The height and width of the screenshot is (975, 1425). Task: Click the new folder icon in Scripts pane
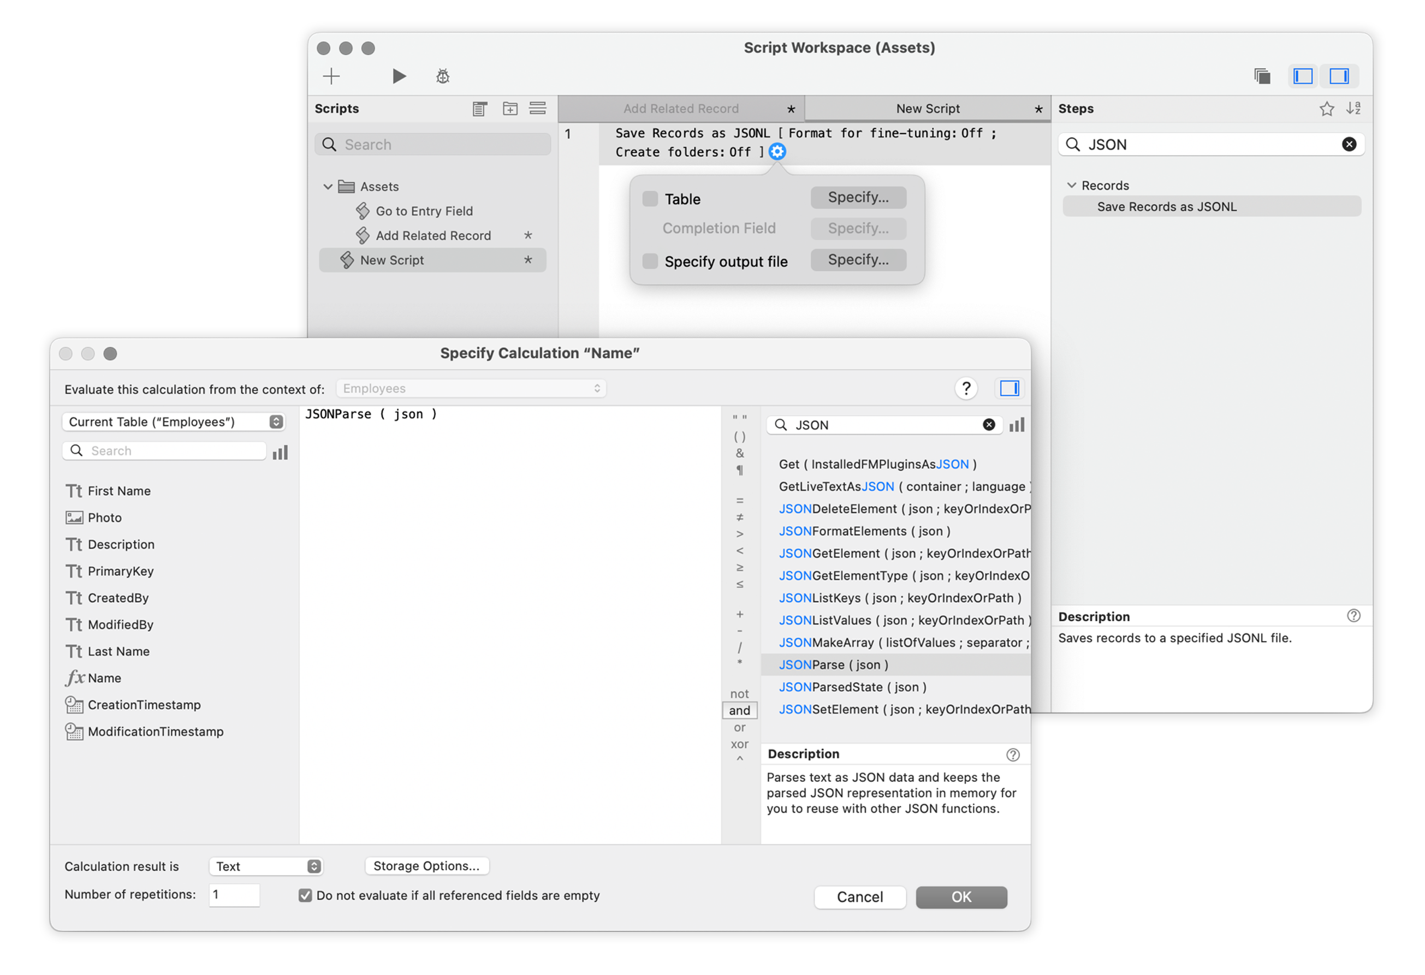510,109
